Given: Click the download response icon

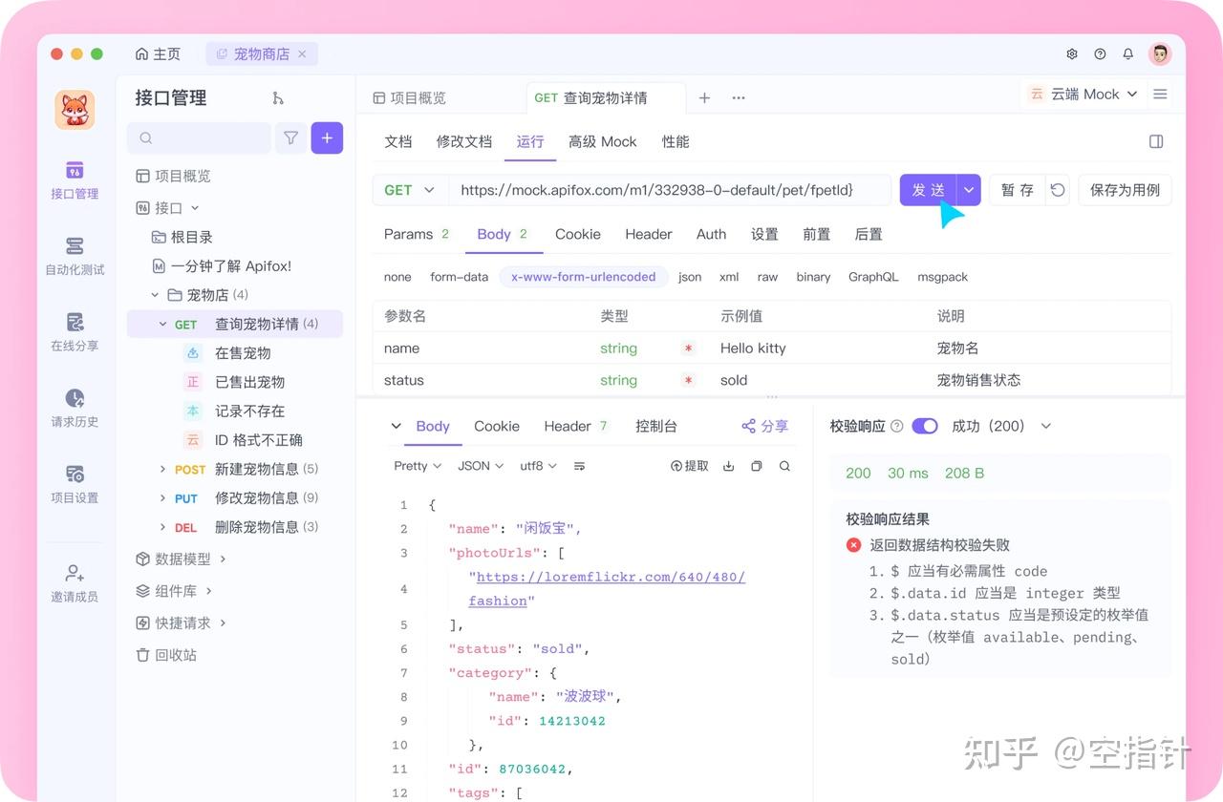Looking at the screenshot, I should click(729, 466).
